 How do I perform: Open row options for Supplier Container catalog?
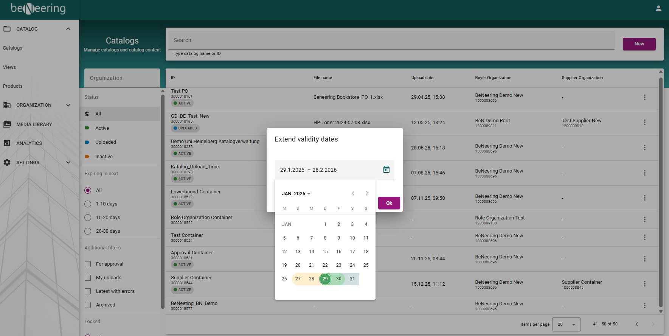tap(644, 284)
